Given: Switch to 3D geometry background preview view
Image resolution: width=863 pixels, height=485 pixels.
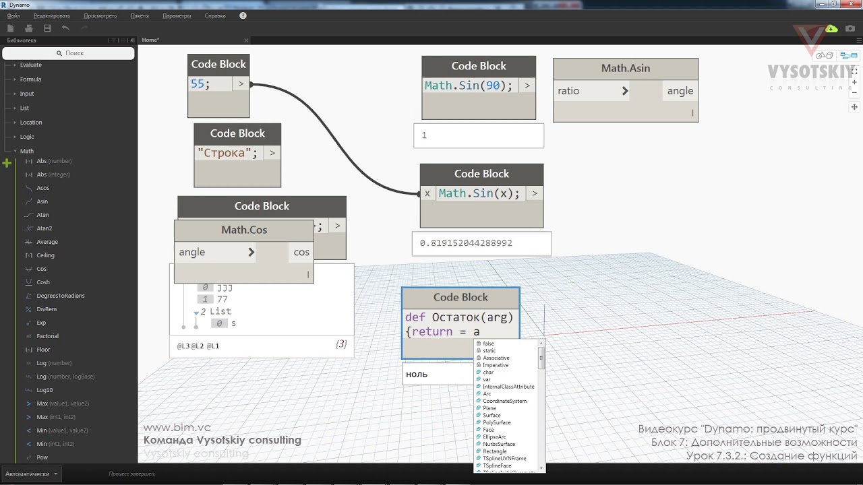Looking at the screenshot, I should click(x=824, y=55).
